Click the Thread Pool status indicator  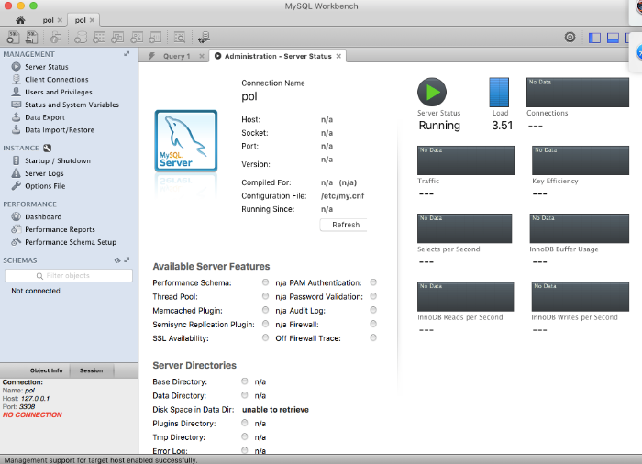pos(265,296)
